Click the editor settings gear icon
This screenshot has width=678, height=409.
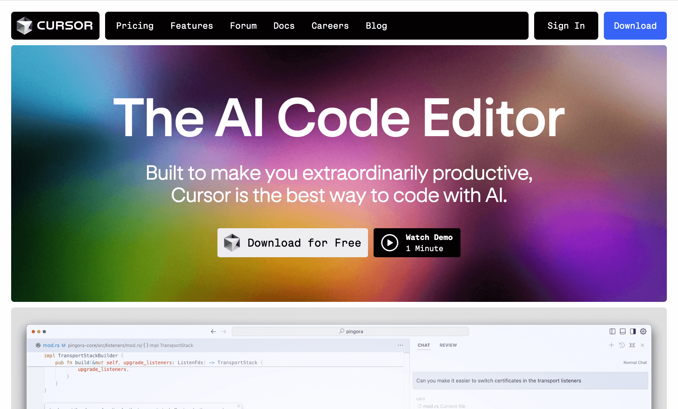point(643,331)
